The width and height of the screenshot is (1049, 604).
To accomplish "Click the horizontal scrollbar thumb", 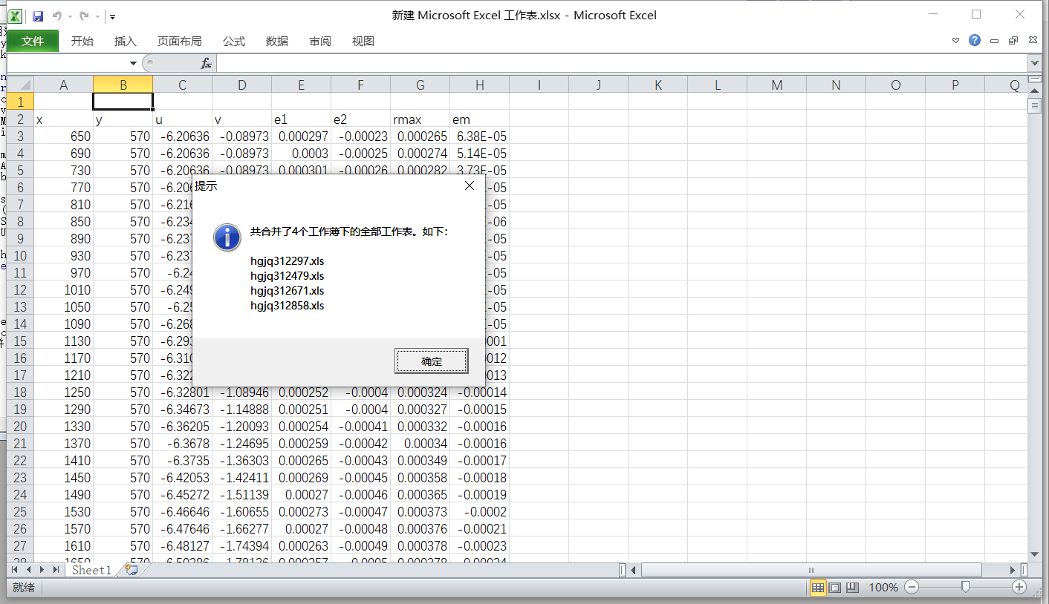I will point(811,570).
